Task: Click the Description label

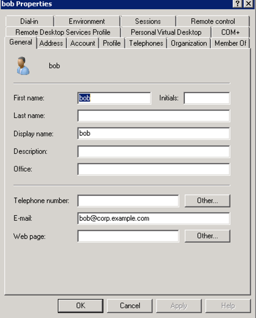Action: [31, 151]
